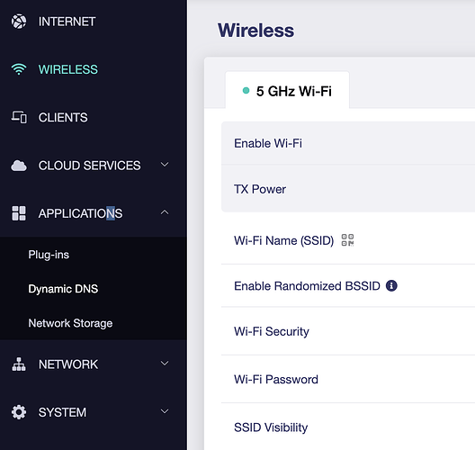475x450 pixels.
Task: Click the Cloud Services cloud icon
Action: pyautogui.click(x=19, y=166)
